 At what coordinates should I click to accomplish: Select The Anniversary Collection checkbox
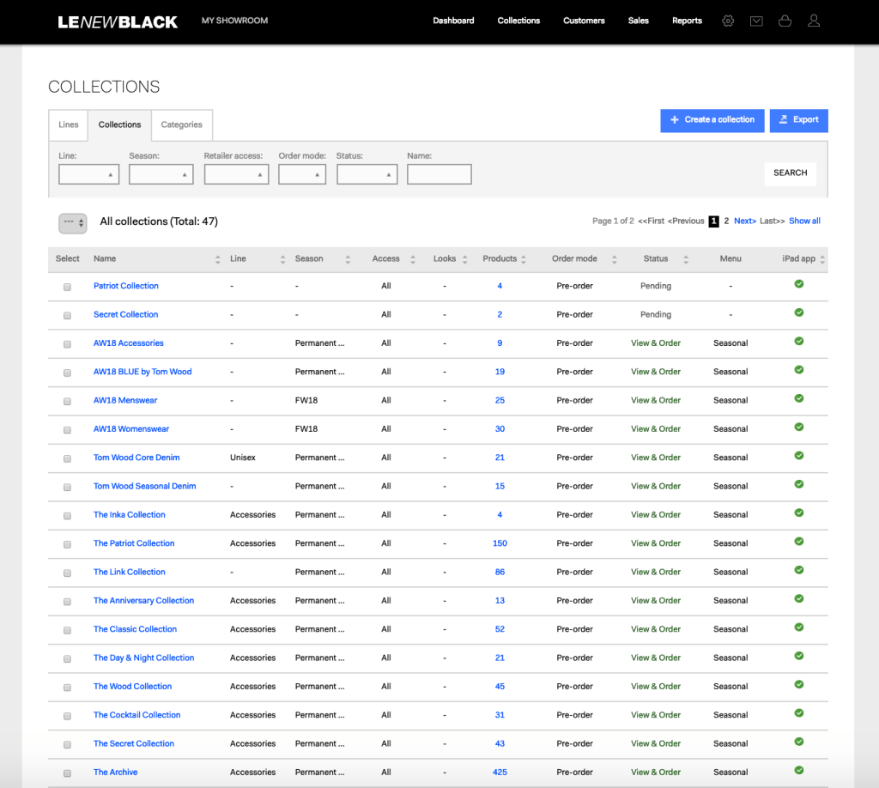coord(67,602)
